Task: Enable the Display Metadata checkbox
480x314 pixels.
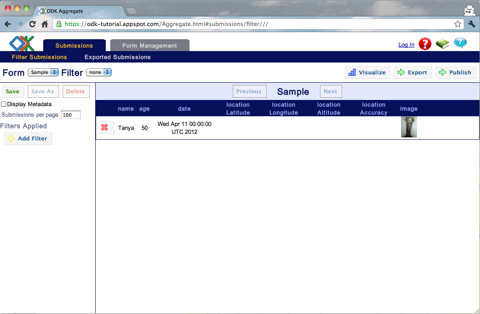Action: coord(4,104)
